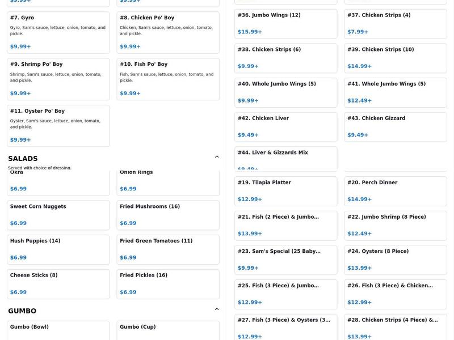Choose #8 Chicken Po' Boy
Screen dimensions: 454x340
(x=167, y=32)
